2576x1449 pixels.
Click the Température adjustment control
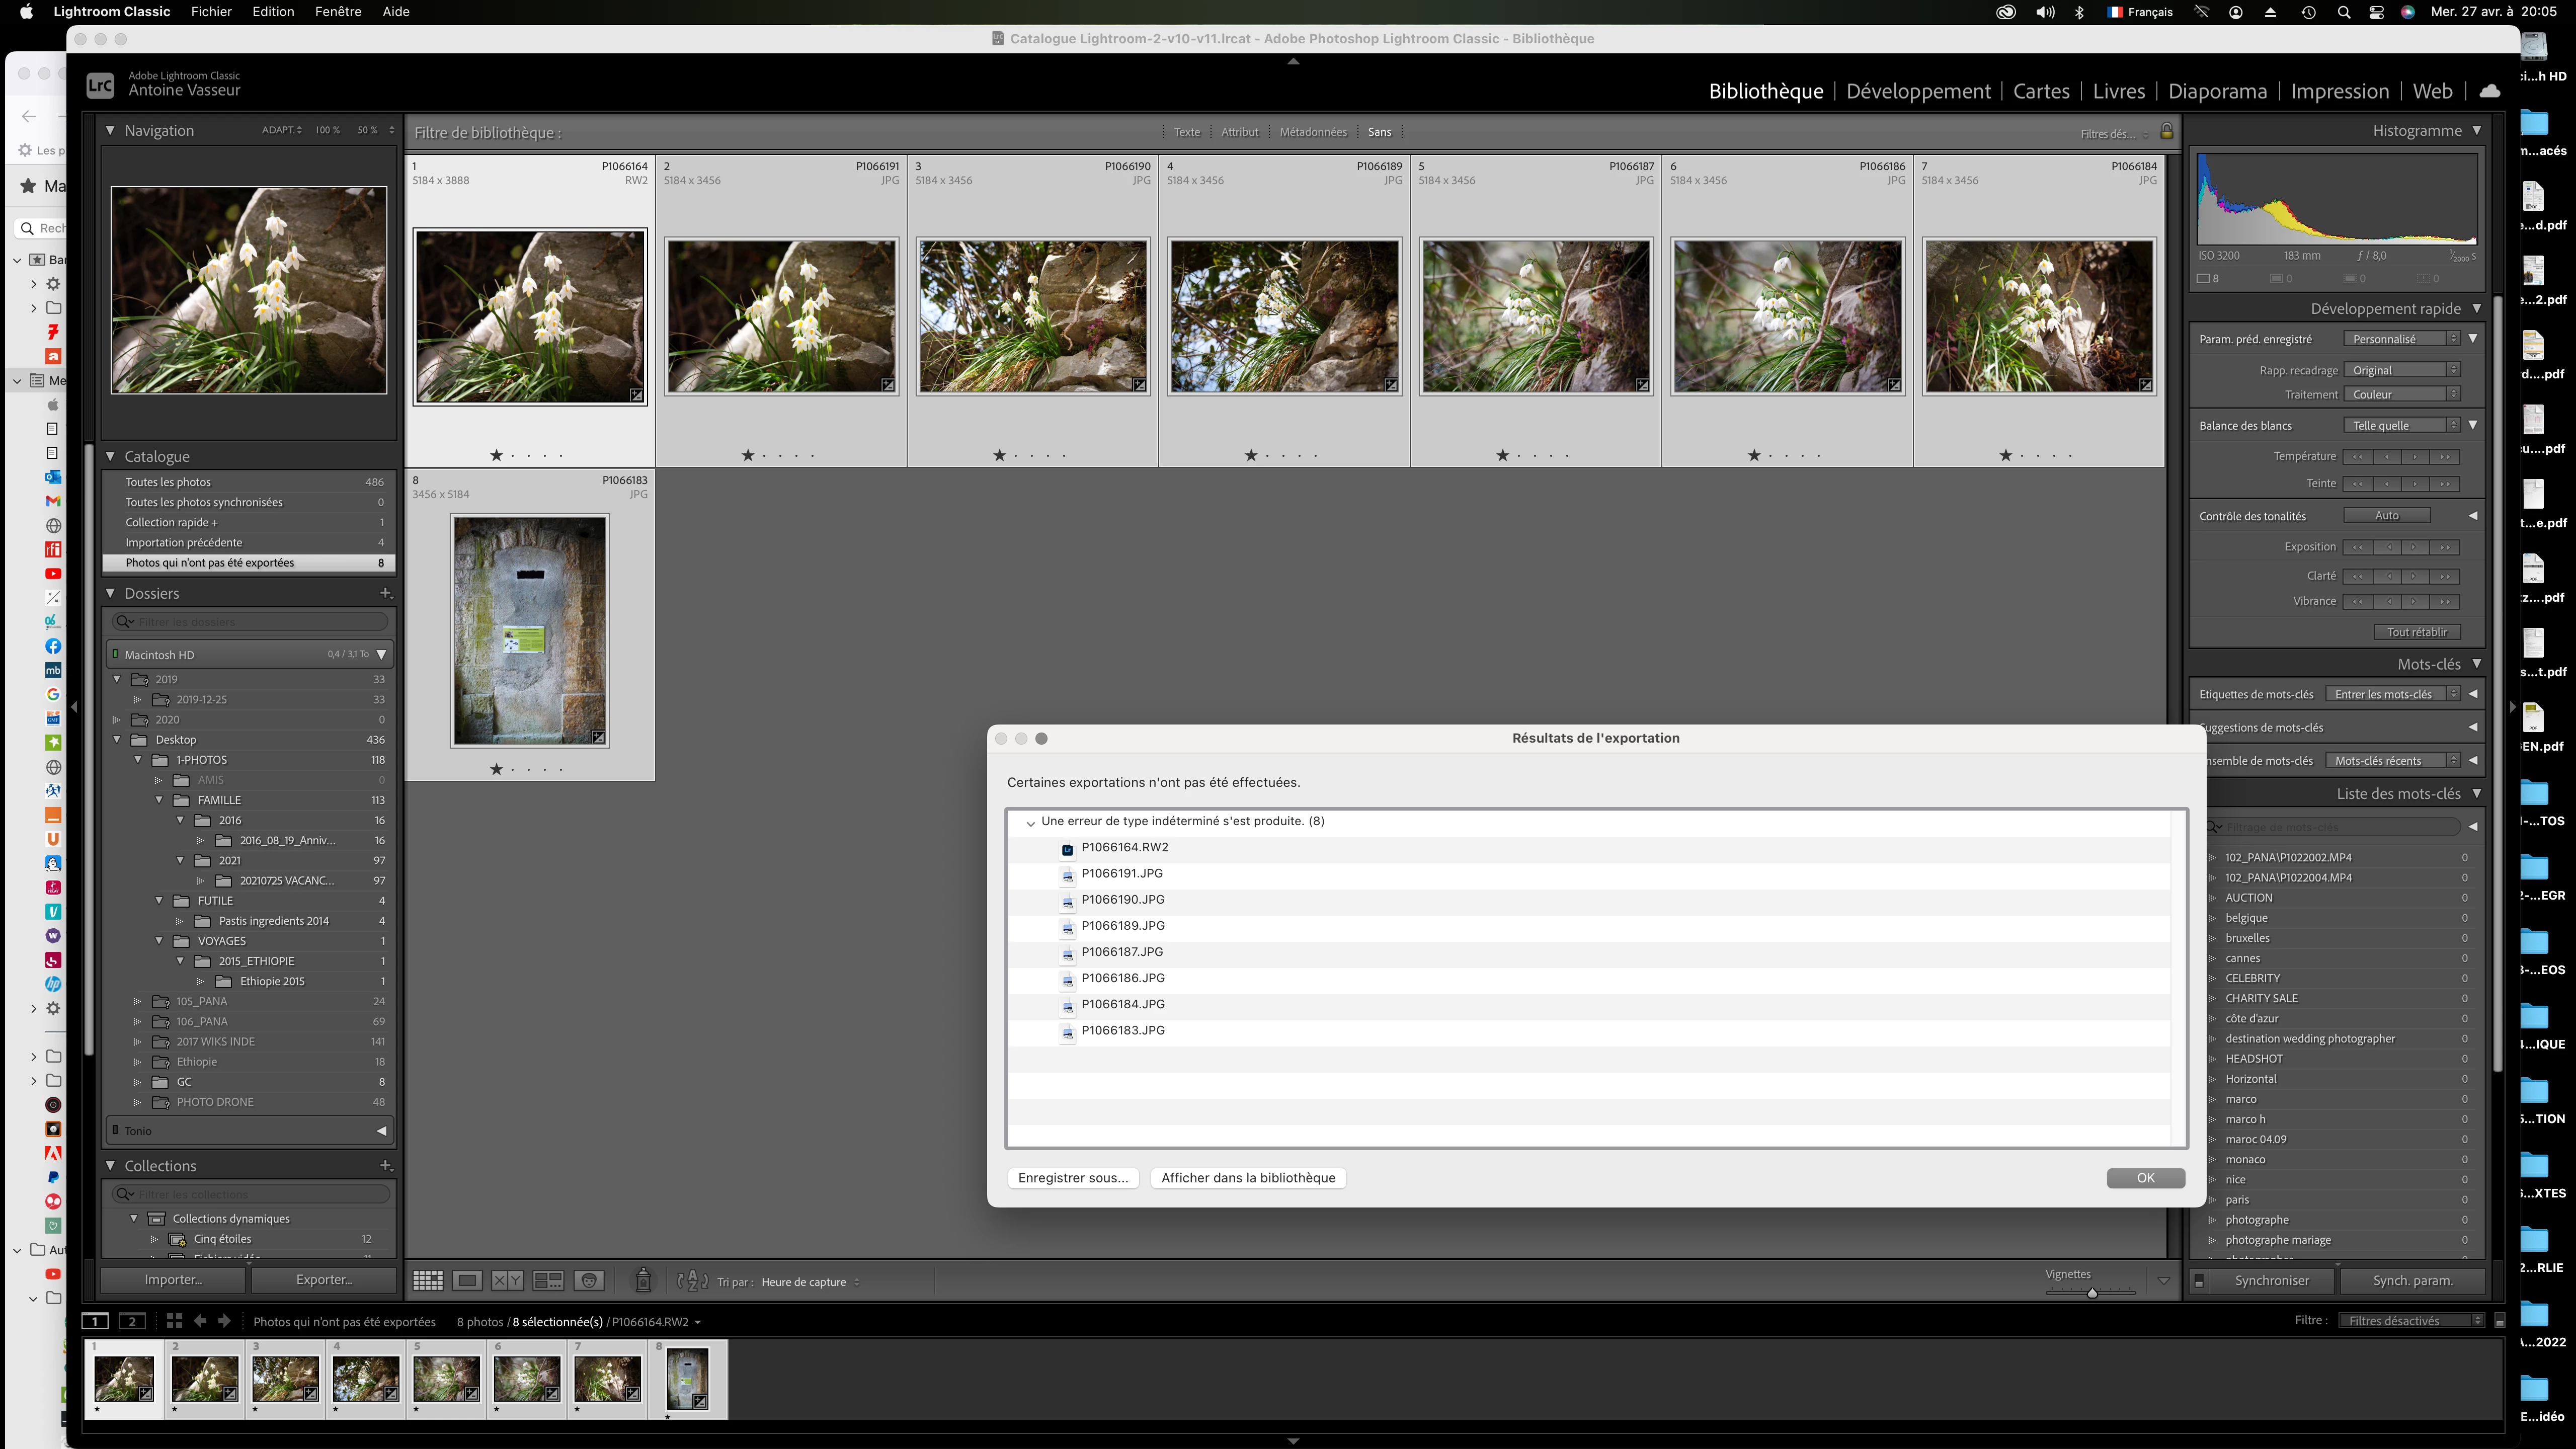[x=2401, y=456]
